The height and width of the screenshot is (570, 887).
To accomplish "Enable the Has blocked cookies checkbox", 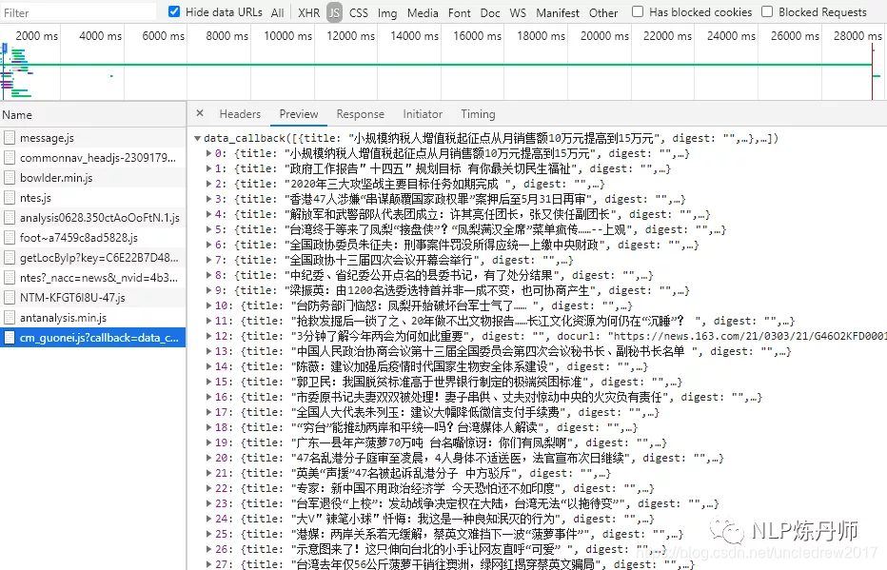I will click(x=638, y=11).
